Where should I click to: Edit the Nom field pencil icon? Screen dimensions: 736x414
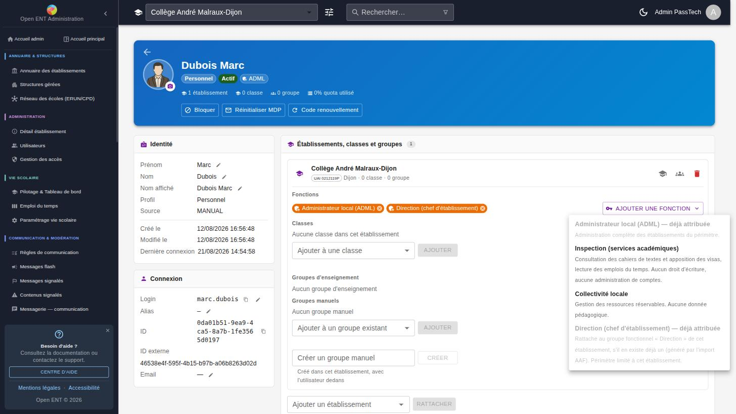point(224,177)
